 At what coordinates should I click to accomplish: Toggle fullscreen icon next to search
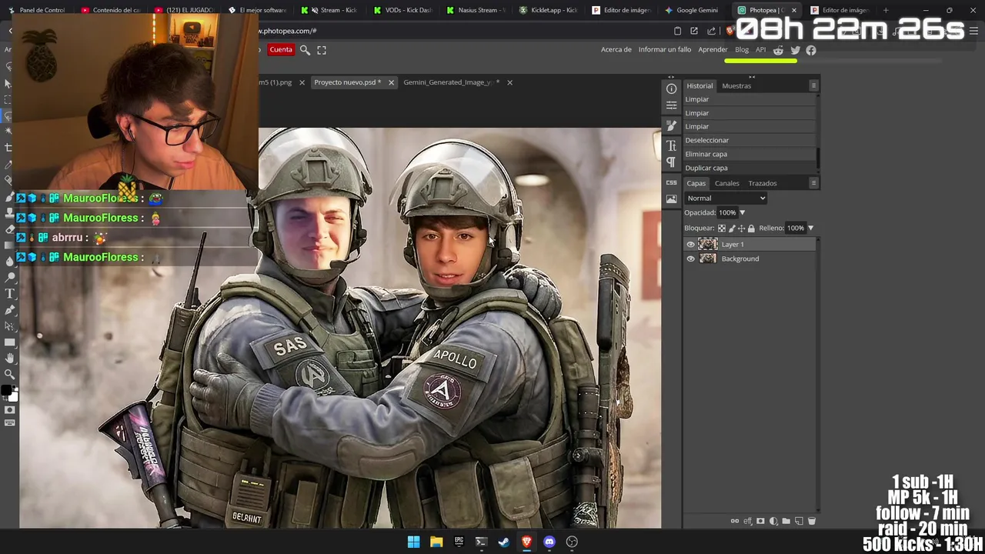coord(322,50)
